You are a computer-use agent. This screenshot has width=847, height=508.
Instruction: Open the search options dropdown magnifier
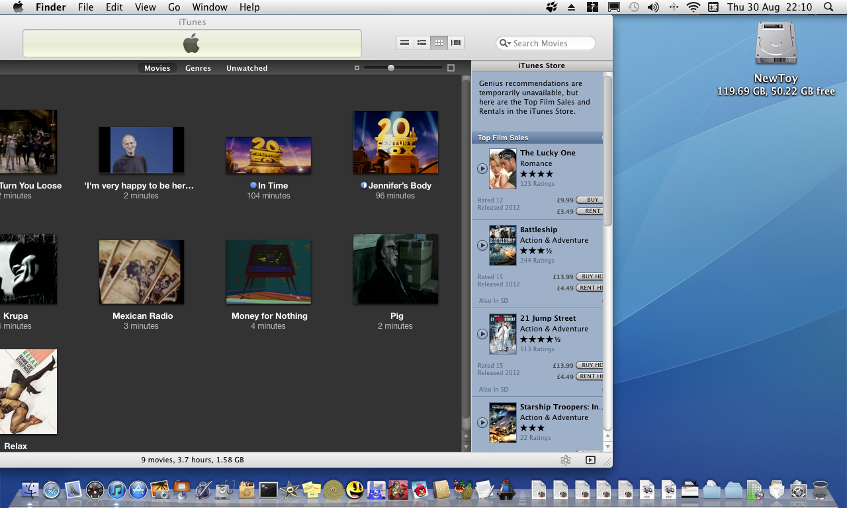click(x=506, y=43)
